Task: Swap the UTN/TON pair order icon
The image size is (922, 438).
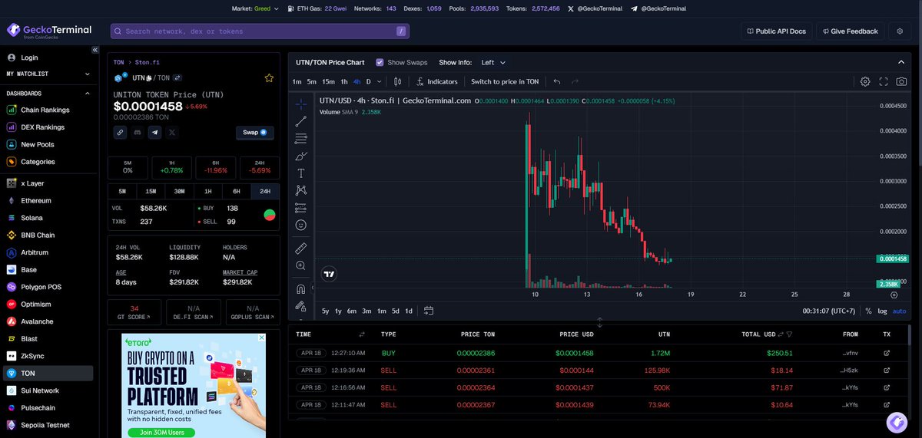Action: (x=177, y=77)
